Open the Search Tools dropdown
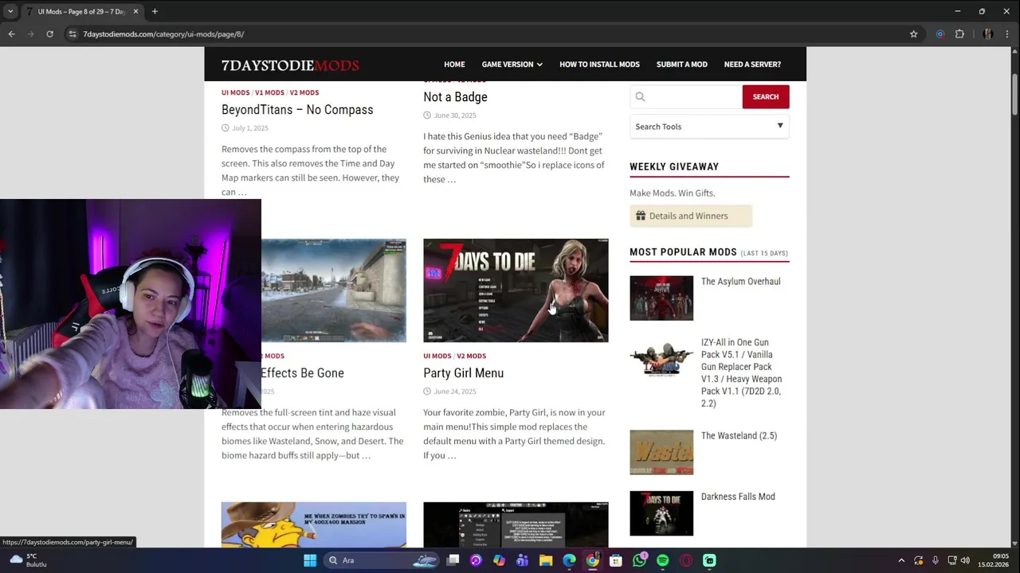Image resolution: width=1020 pixels, height=573 pixels. coord(709,127)
